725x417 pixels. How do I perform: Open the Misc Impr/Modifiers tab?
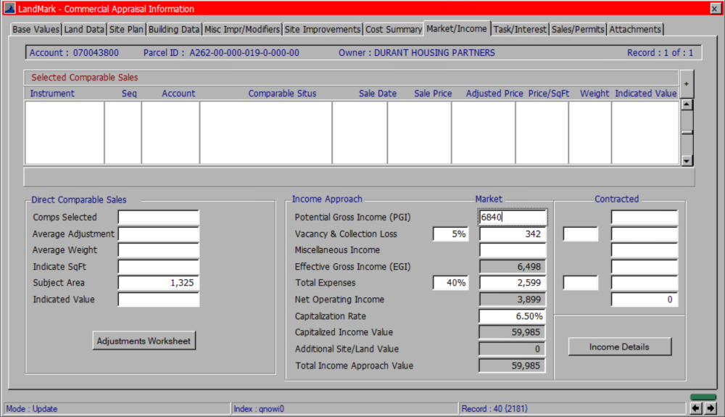242,29
